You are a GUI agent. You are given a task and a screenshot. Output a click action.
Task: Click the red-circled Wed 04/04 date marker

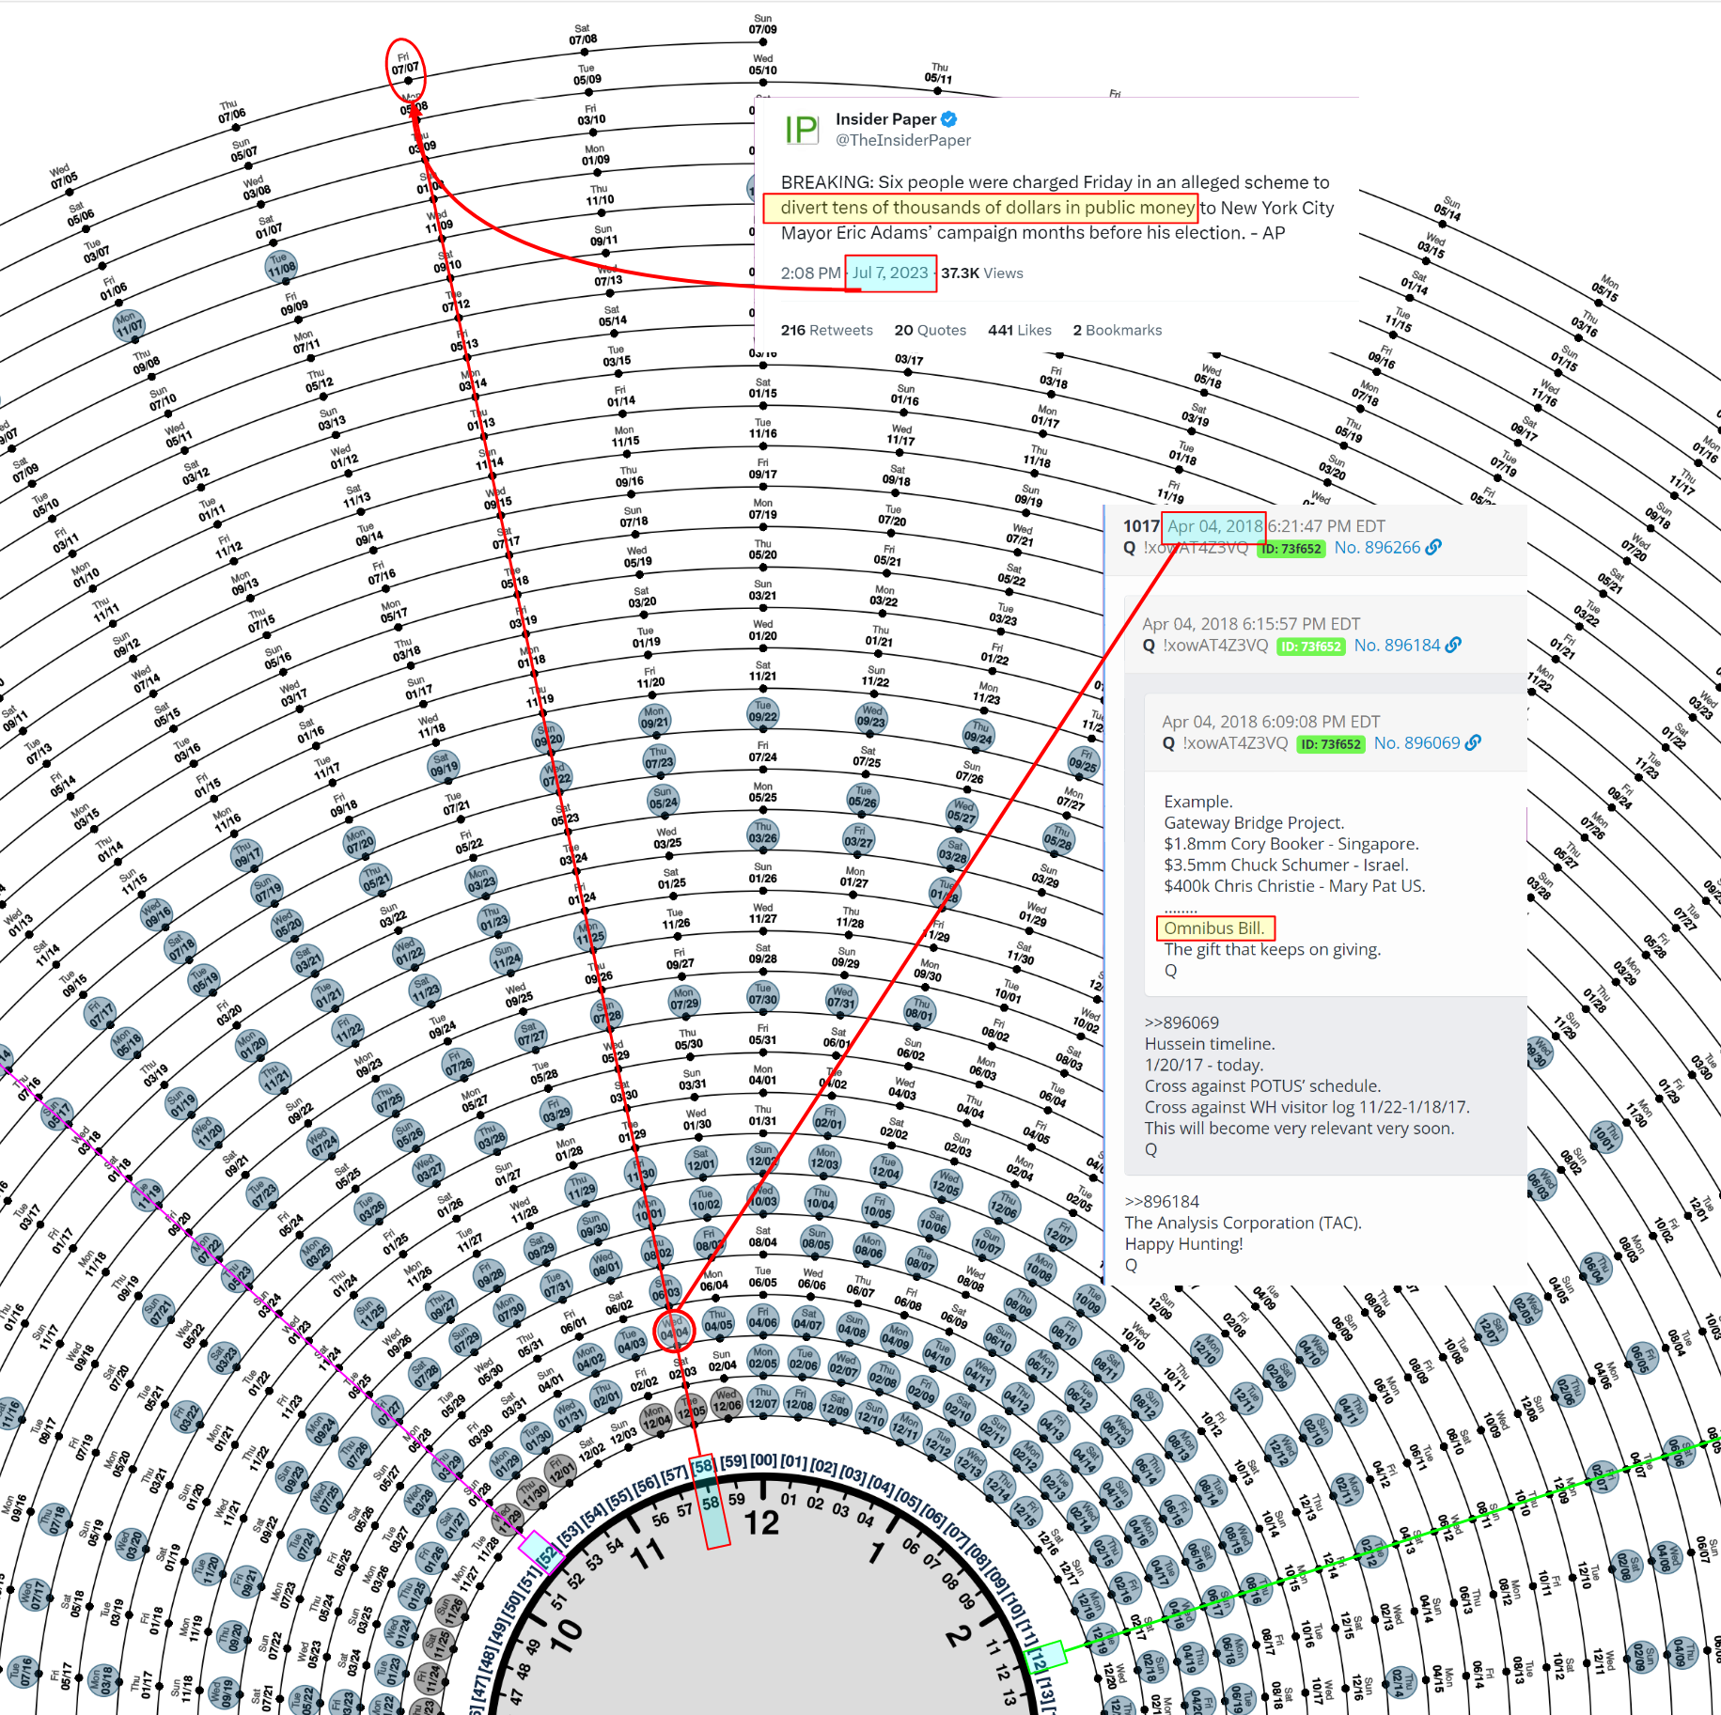pos(673,1330)
